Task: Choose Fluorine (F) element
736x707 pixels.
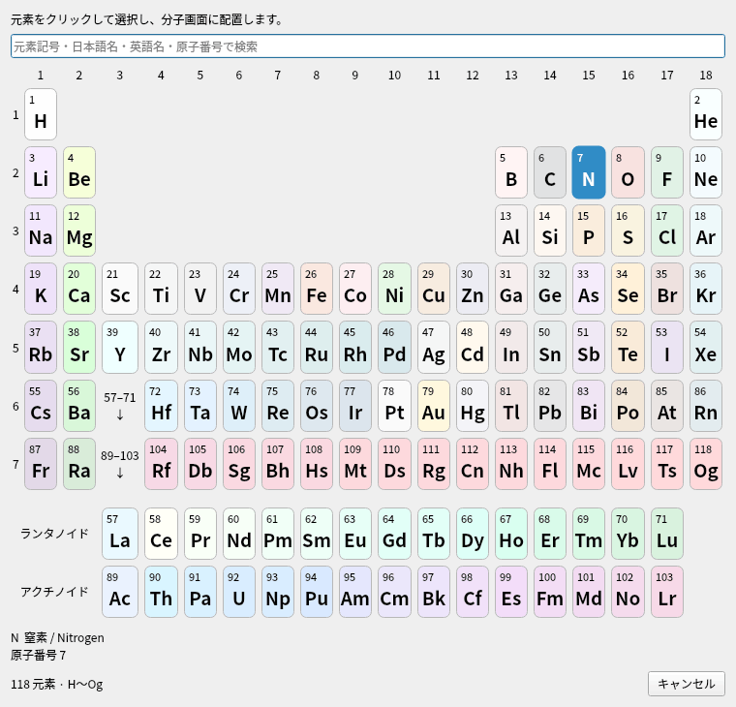Action: pyautogui.click(x=667, y=172)
